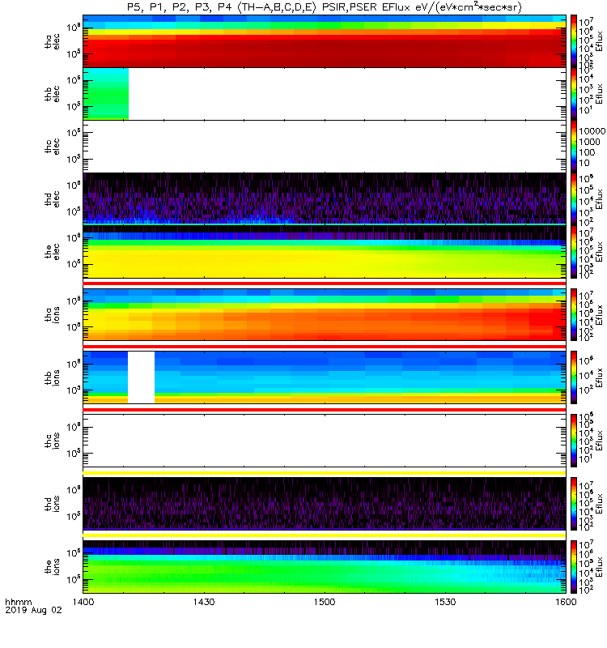
Task: Click the 'thd elec' y-axis label
Action: pyautogui.click(x=53, y=198)
